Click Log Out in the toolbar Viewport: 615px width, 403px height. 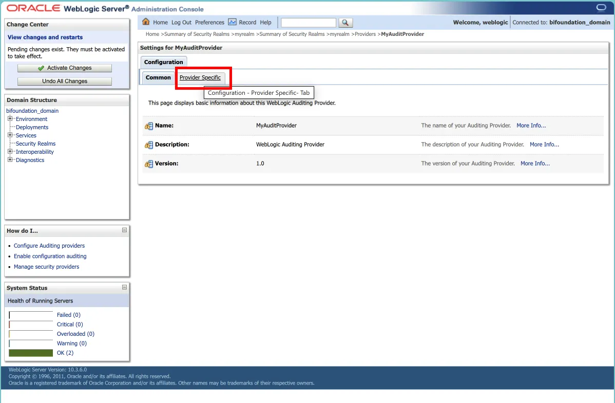click(181, 23)
